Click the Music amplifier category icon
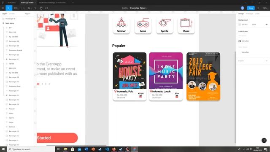The width and height of the screenshot is (270, 152). (186, 23)
